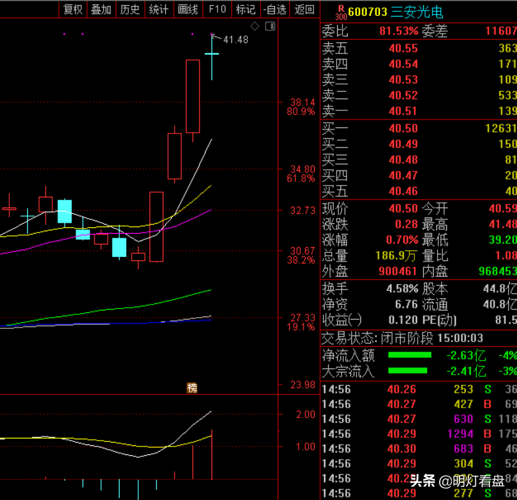
Task: Open F10 company information
Action: [217, 9]
